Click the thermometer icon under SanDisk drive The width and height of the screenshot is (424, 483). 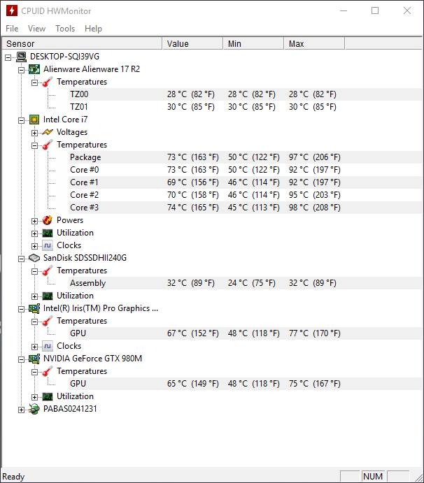point(48,271)
